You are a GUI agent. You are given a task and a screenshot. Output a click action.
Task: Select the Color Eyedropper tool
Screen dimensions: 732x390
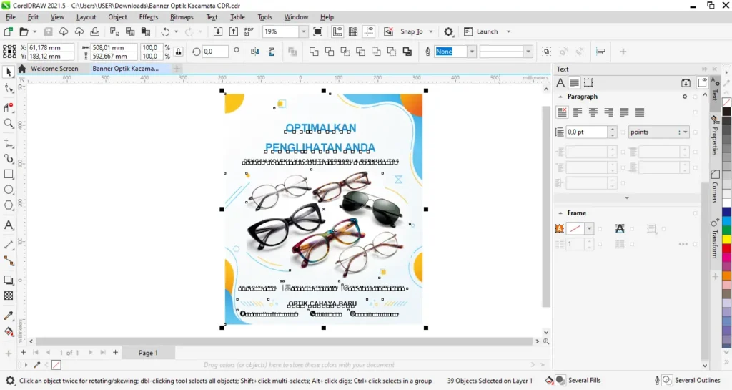click(x=9, y=316)
